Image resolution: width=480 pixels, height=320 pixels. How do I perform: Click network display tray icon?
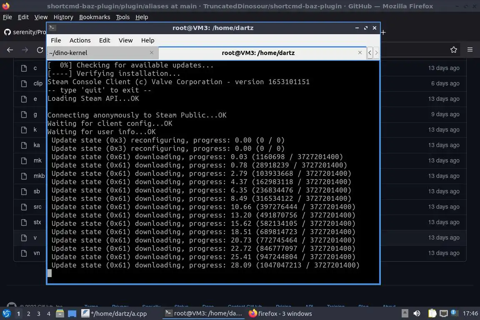point(443,314)
